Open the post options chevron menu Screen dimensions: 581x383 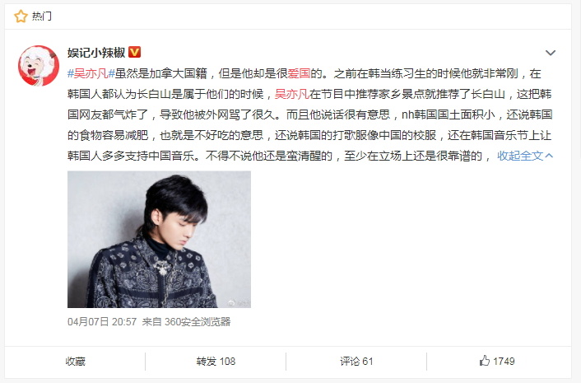(551, 53)
